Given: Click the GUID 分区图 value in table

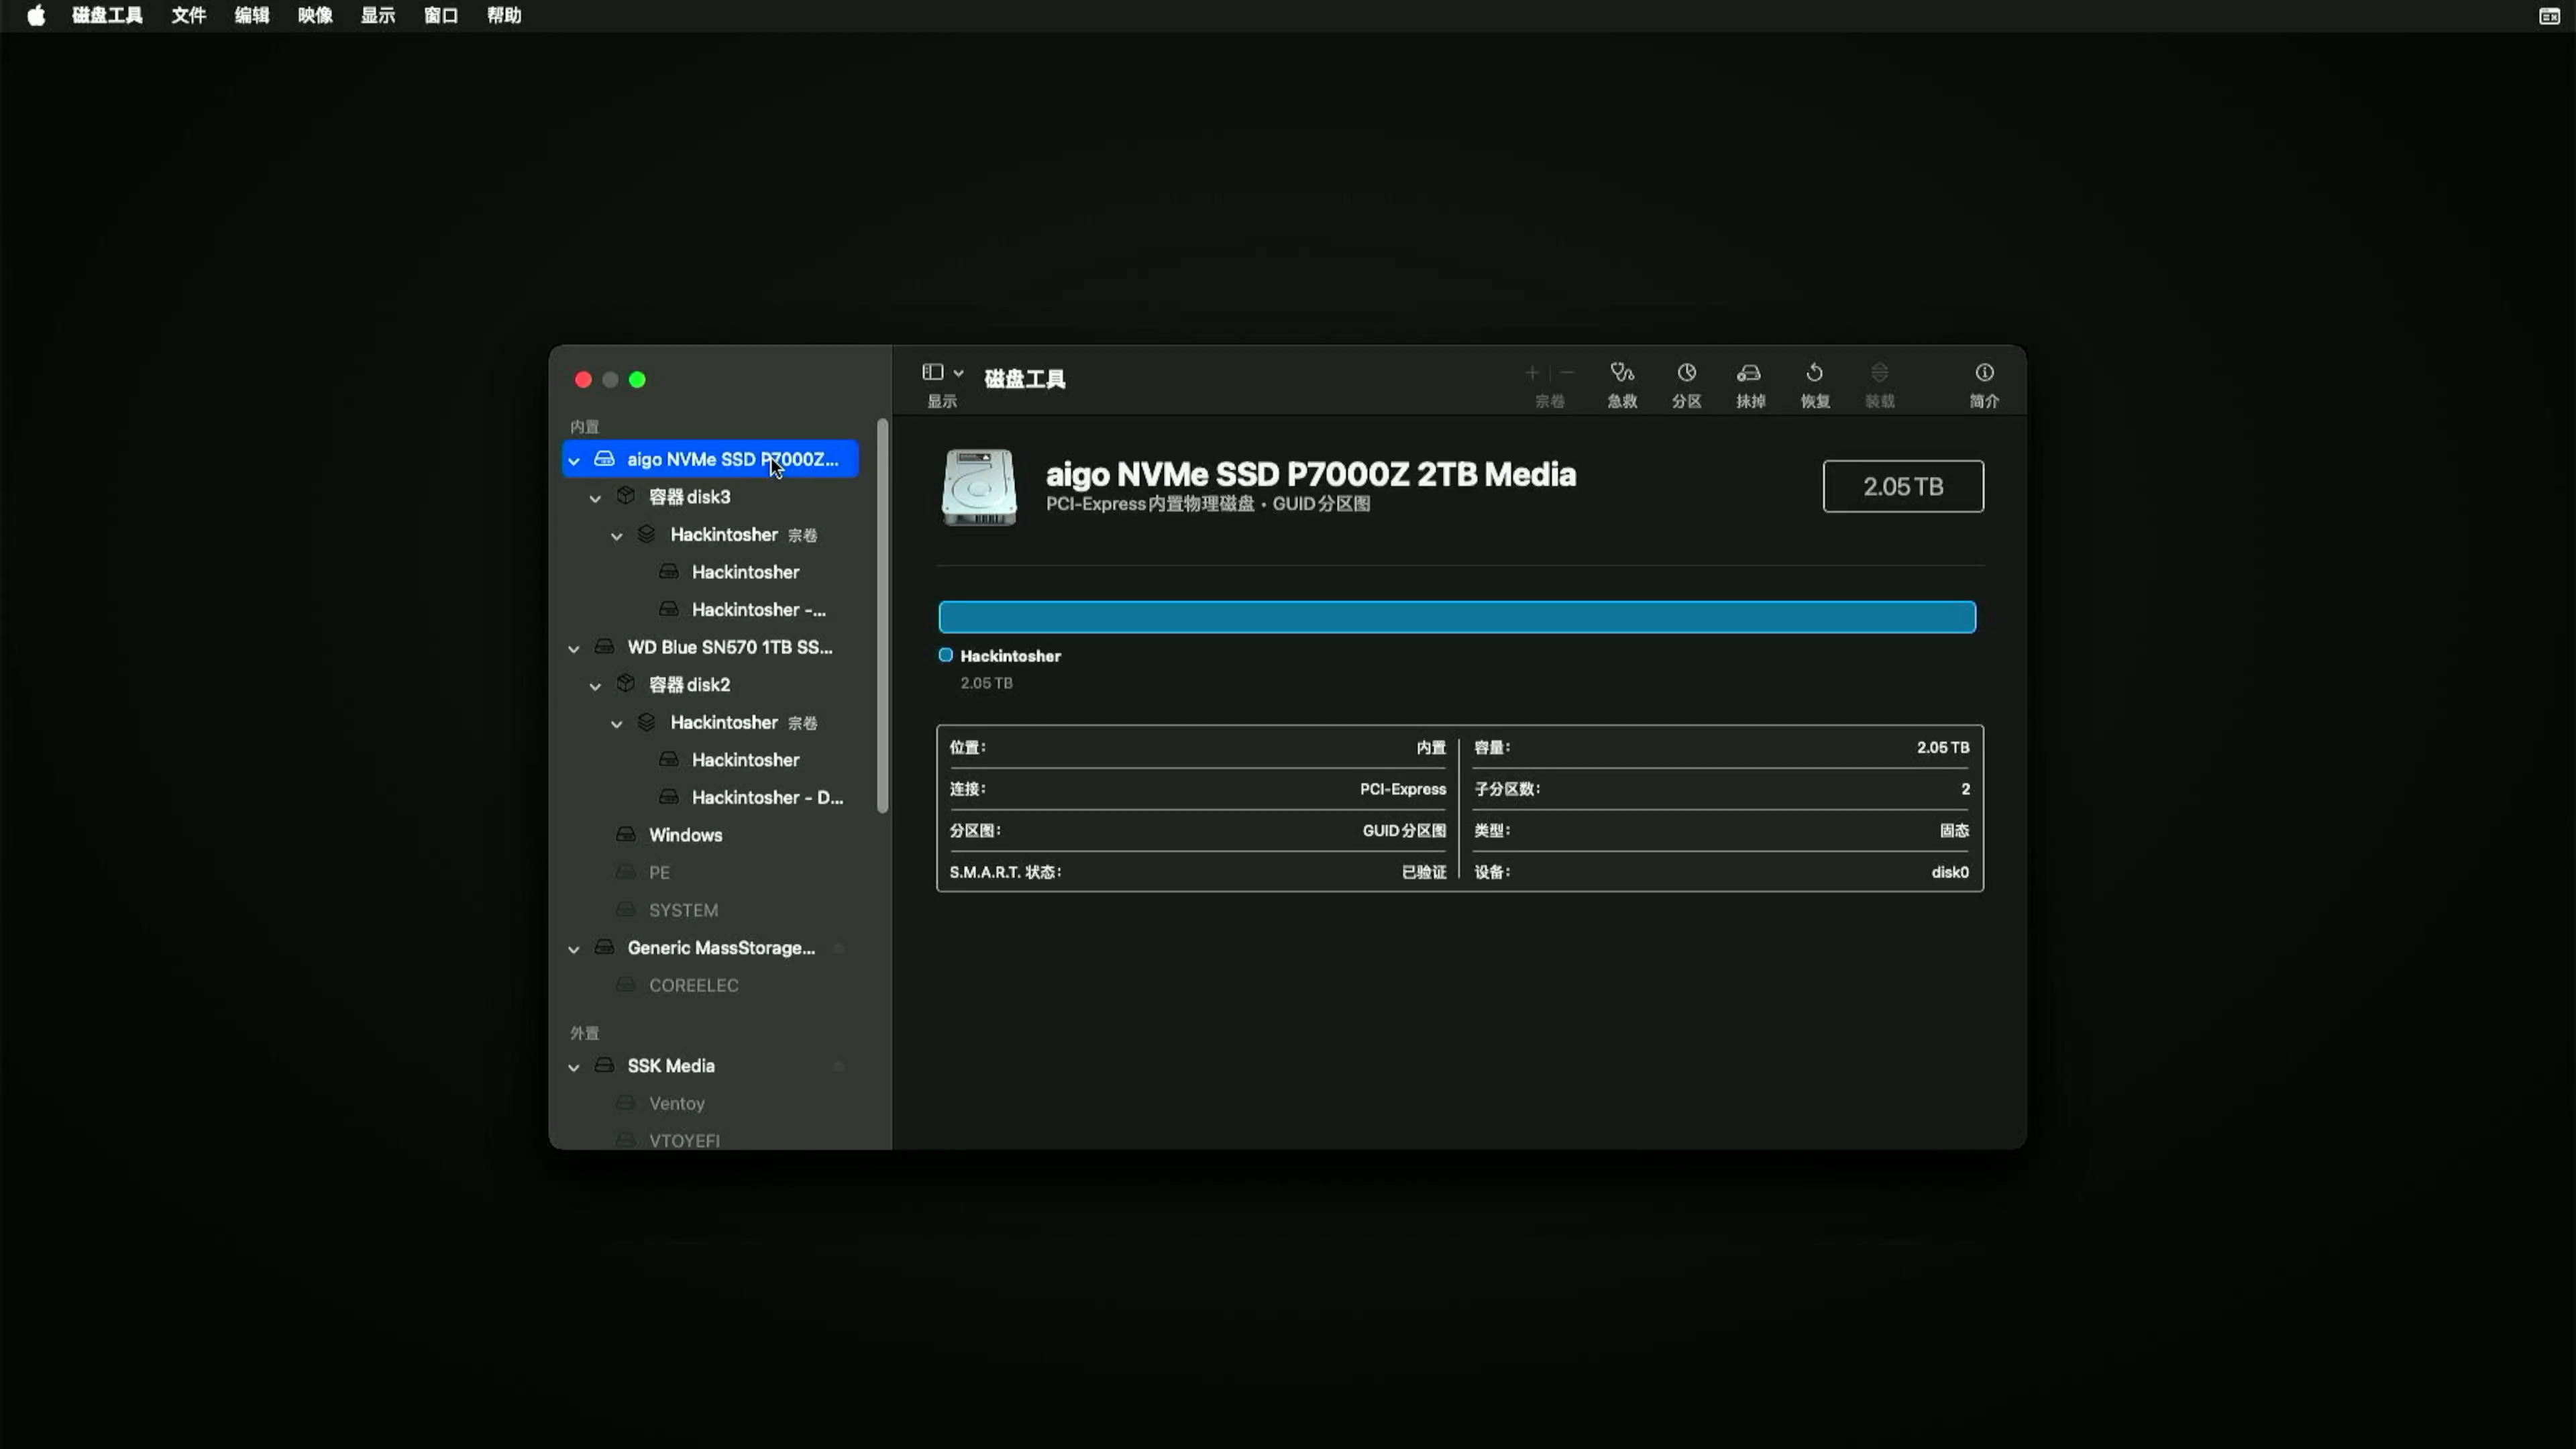Looking at the screenshot, I should tap(1404, 830).
